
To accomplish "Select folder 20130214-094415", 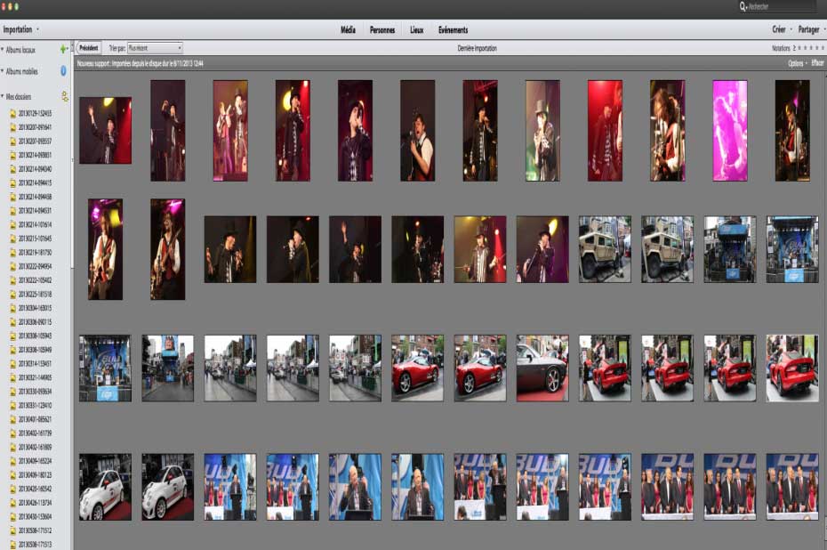I will pyautogui.click(x=35, y=182).
